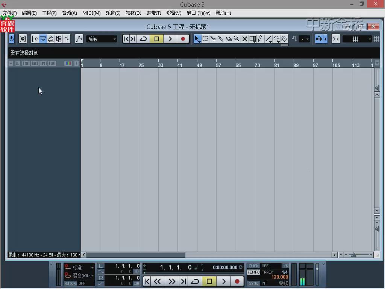Click Record on the bottom transport panel

click(x=237, y=281)
